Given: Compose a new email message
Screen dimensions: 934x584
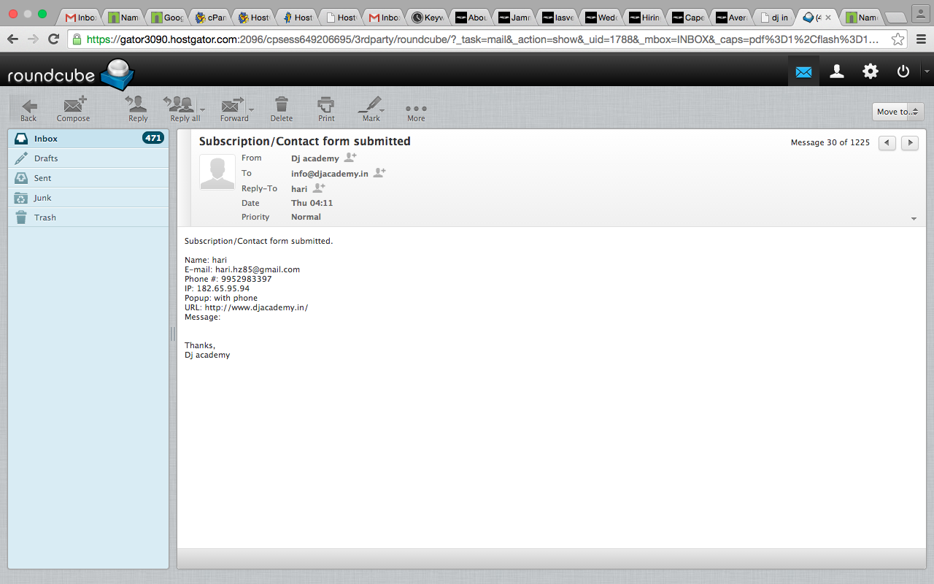Looking at the screenshot, I should click(x=74, y=109).
